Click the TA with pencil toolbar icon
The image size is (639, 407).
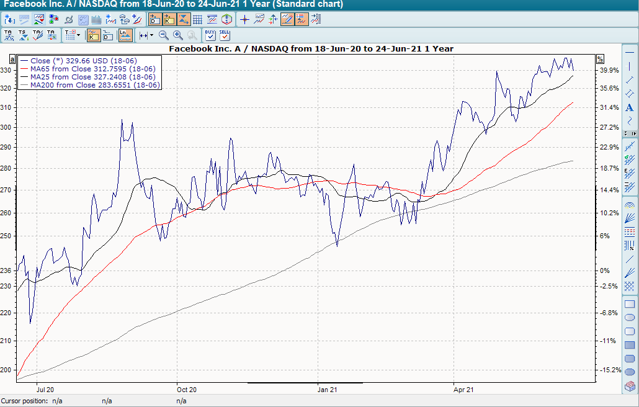pos(38,35)
